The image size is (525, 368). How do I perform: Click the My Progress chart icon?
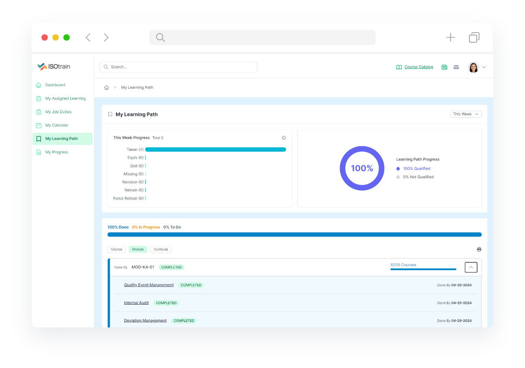click(39, 152)
